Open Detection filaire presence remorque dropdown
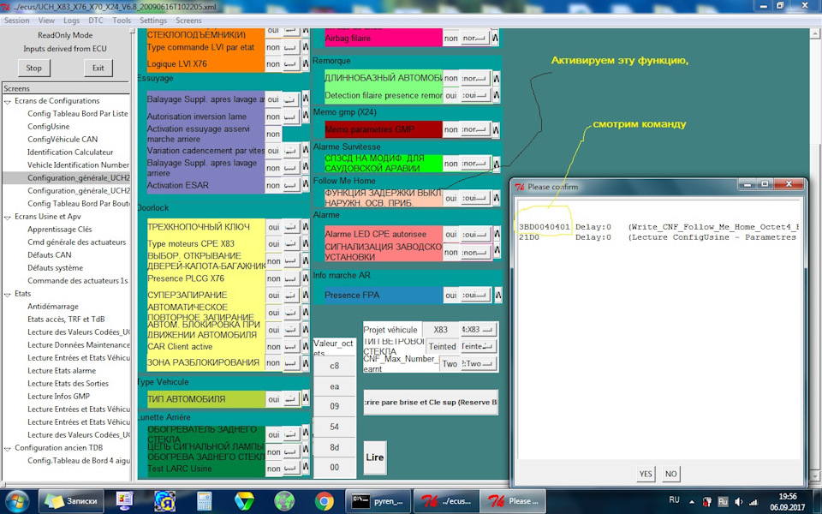The image size is (822, 514). click(475, 95)
